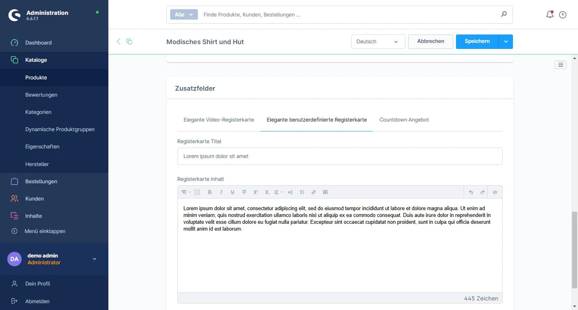Expand the Speichern split-button arrow
Screen dimensions: 578x310
click(x=506, y=42)
